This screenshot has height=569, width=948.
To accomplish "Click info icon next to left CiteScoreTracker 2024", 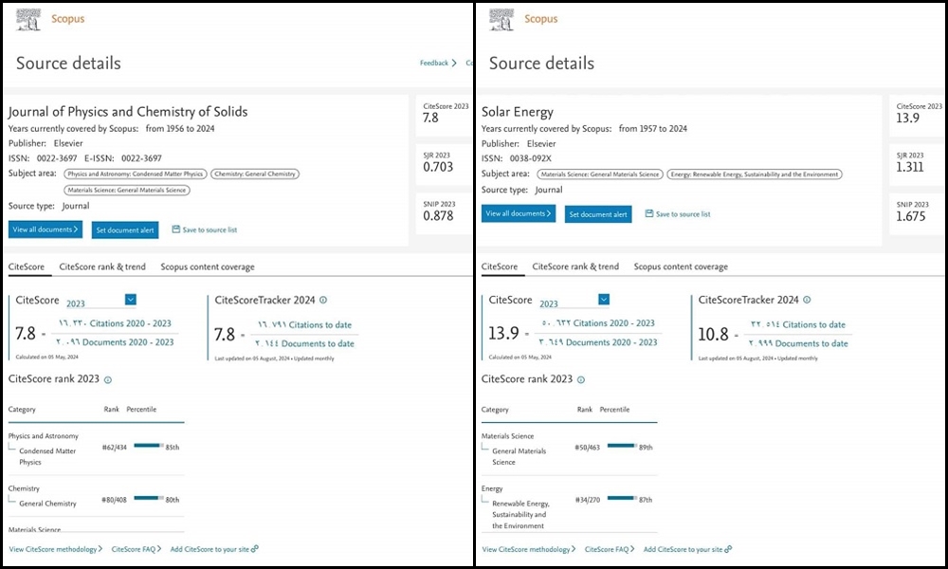I will click(323, 300).
